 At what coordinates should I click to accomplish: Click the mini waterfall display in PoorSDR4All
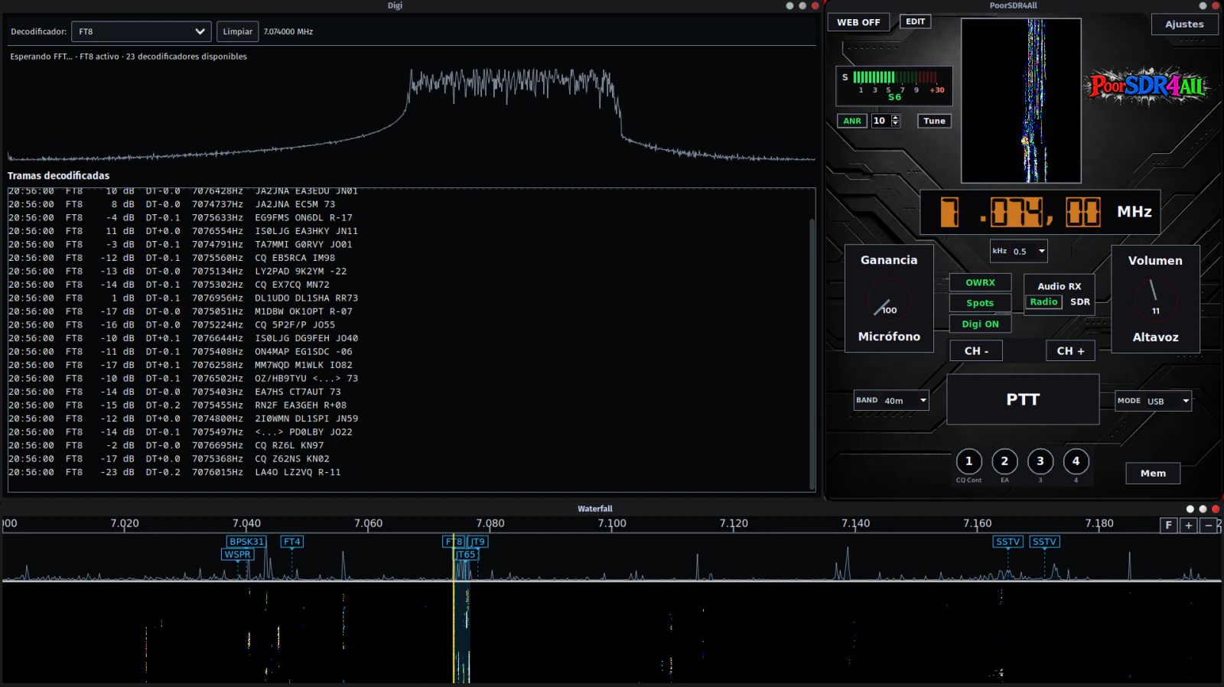1021,100
